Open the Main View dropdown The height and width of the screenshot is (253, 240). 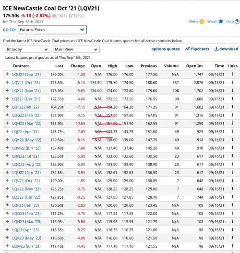coord(76,49)
